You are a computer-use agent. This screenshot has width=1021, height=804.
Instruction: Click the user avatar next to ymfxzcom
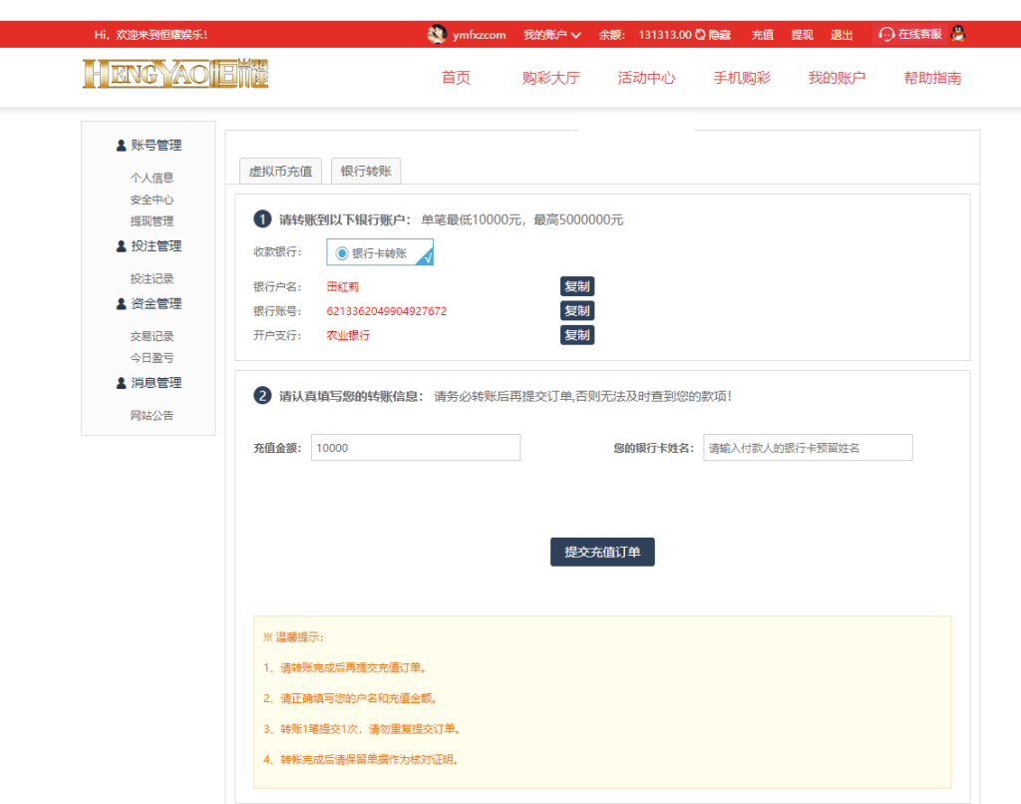click(437, 35)
